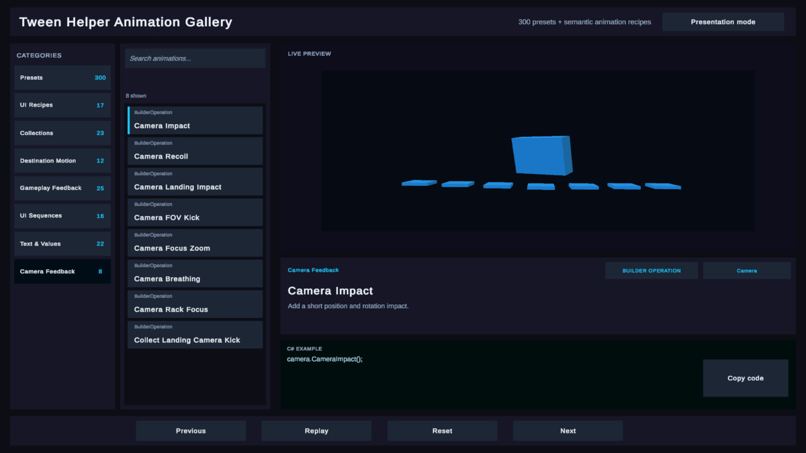This screenshot has width=806, height=453.
Task: Click the blue cube in live preview
Action: point(542,155)
